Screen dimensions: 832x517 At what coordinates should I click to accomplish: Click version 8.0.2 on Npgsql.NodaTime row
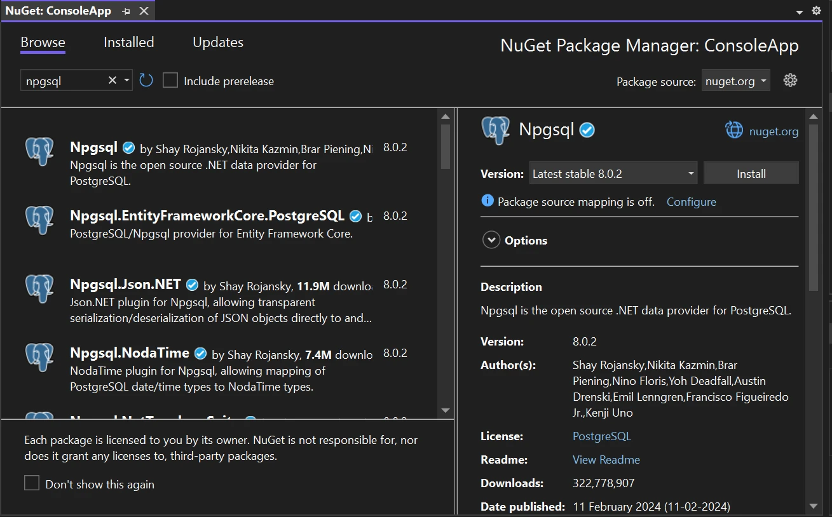(395, 353)
